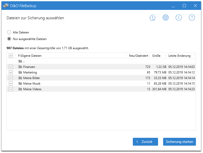Navigate up via the parent folder icon

[20, 61]
